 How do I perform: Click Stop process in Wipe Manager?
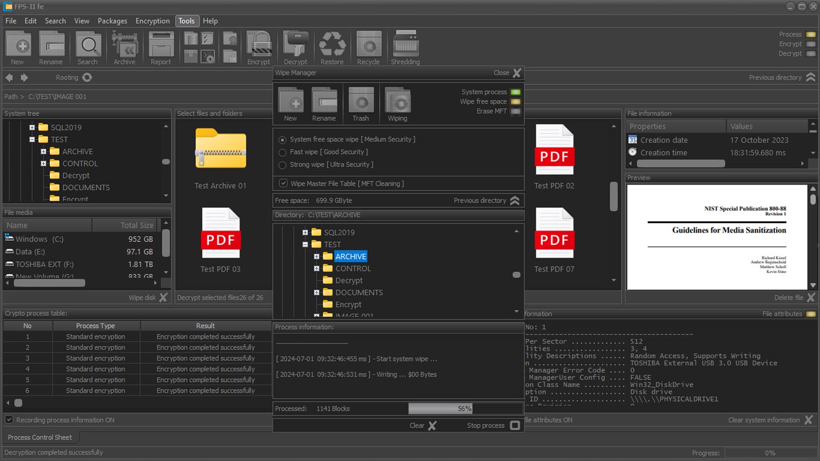pyautogui.click(x=485, y=425)
